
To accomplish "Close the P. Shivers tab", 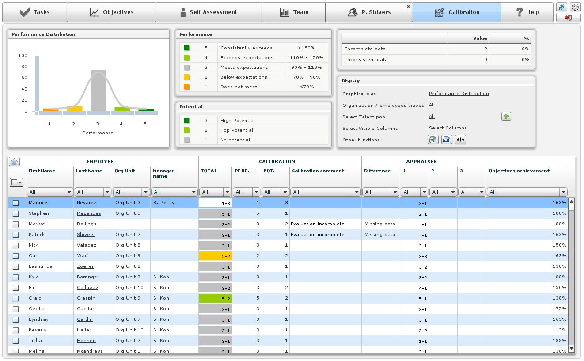I will (408, 6).
